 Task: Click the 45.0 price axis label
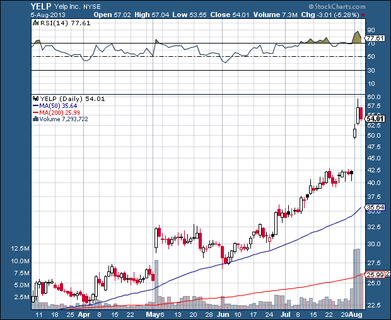(374, 158)
